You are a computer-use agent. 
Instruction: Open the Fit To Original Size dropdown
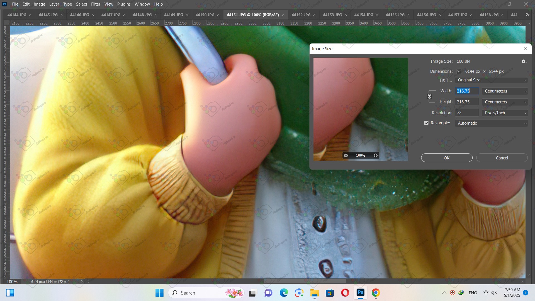coord(491,80)
